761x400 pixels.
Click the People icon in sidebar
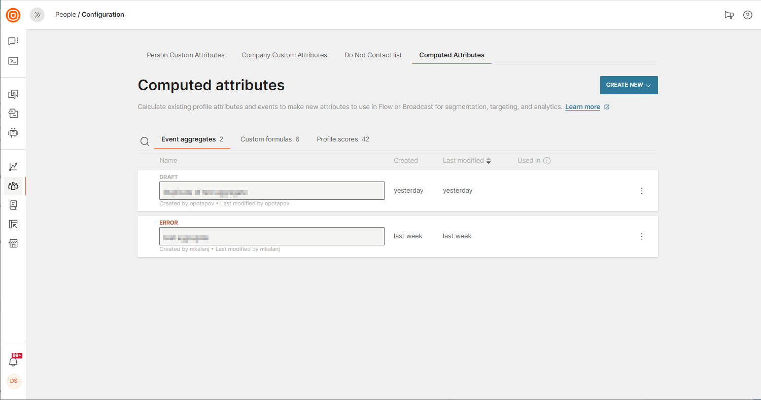coord(13,186)
